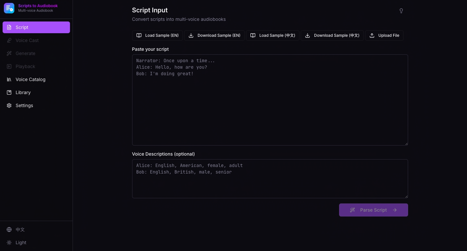Open the Settings page
Screen dimensions: 467x251
pyautogui.click(x=24, y=105)
